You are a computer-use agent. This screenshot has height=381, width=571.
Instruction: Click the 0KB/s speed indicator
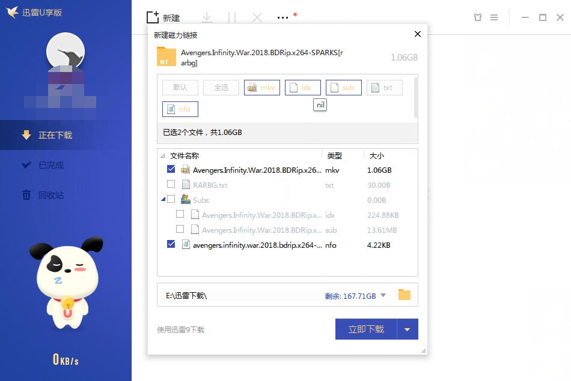(66, 359)
